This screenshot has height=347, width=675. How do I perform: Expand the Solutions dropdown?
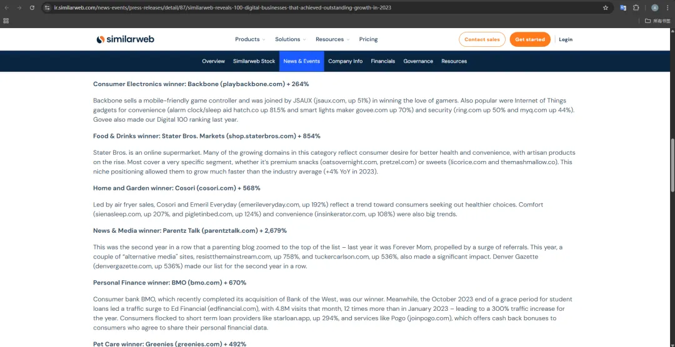[x=290, y=39]
